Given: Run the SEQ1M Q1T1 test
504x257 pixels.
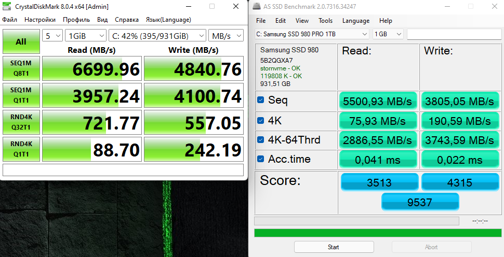Looking at the screenshot, I should [21, 95].
